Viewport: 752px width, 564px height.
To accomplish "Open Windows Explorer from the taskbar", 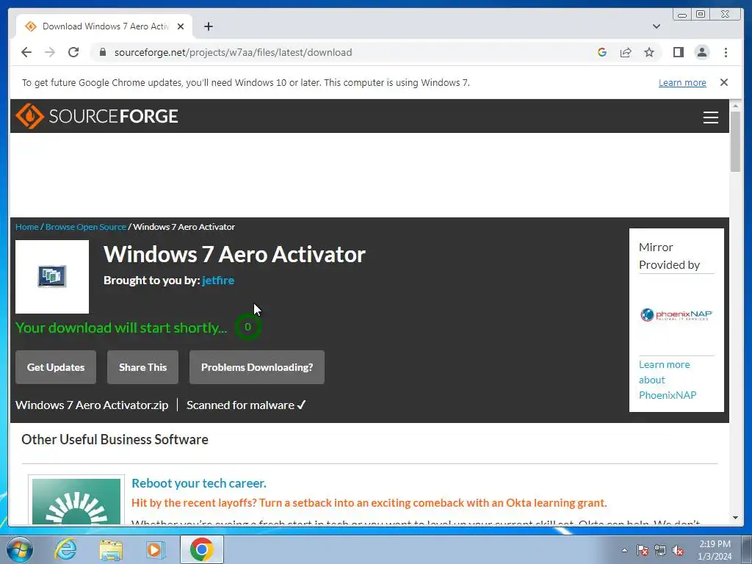I will (111, 550).
